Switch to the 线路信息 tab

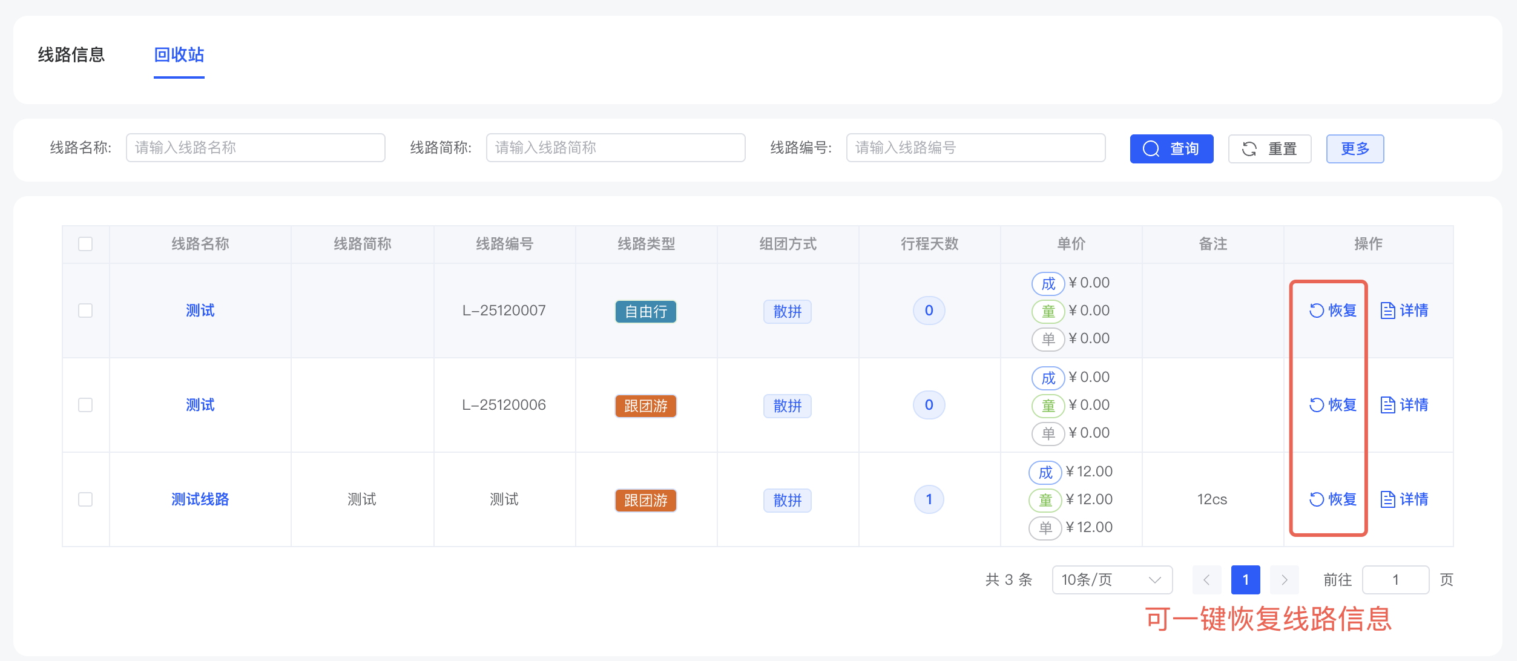[x=71, y=55]
